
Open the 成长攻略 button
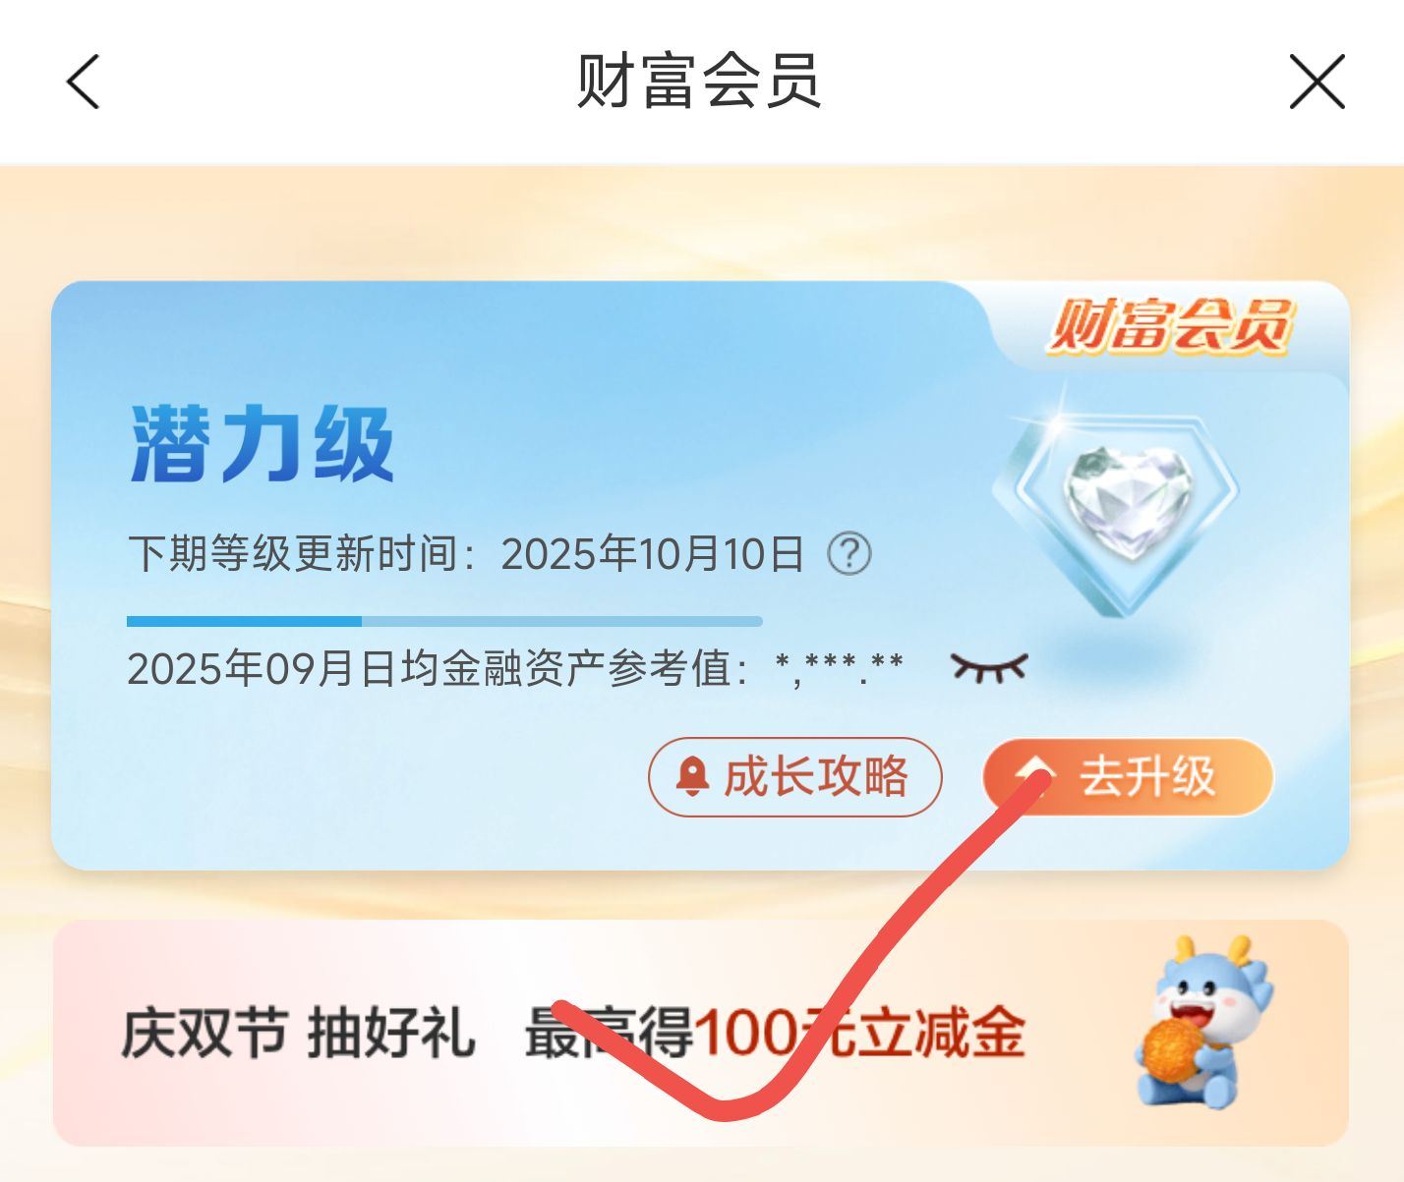pos(794,776)
